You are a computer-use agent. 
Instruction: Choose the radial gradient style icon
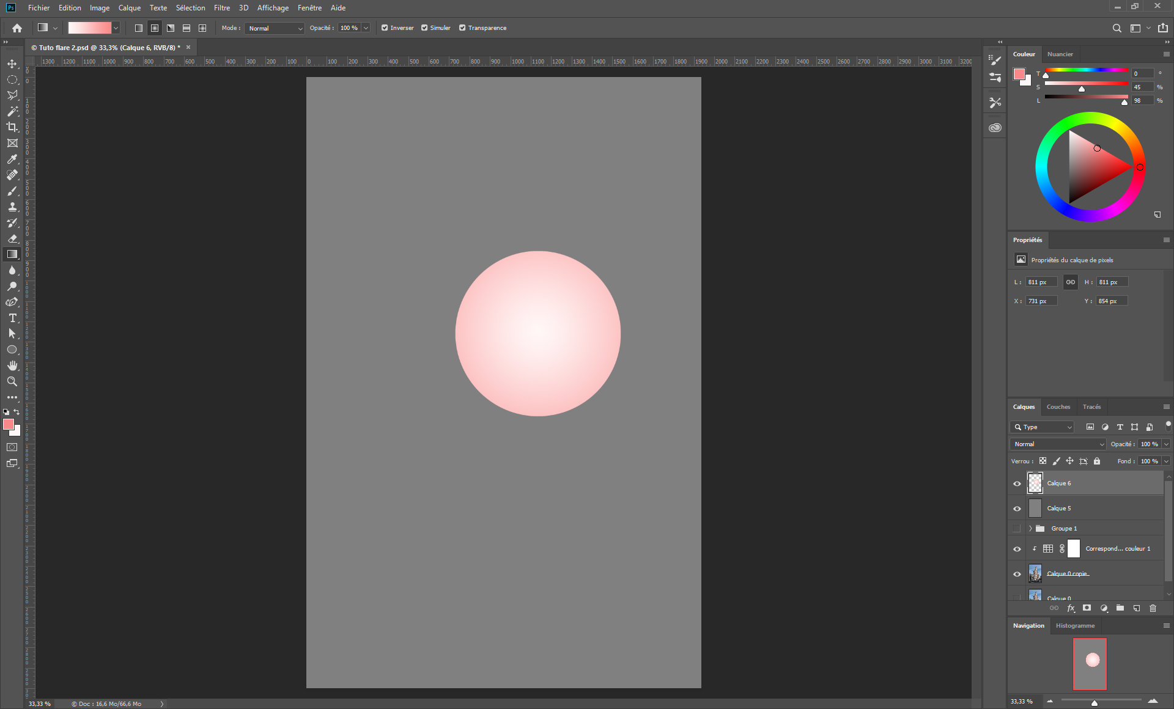click(x=155, y=28)
